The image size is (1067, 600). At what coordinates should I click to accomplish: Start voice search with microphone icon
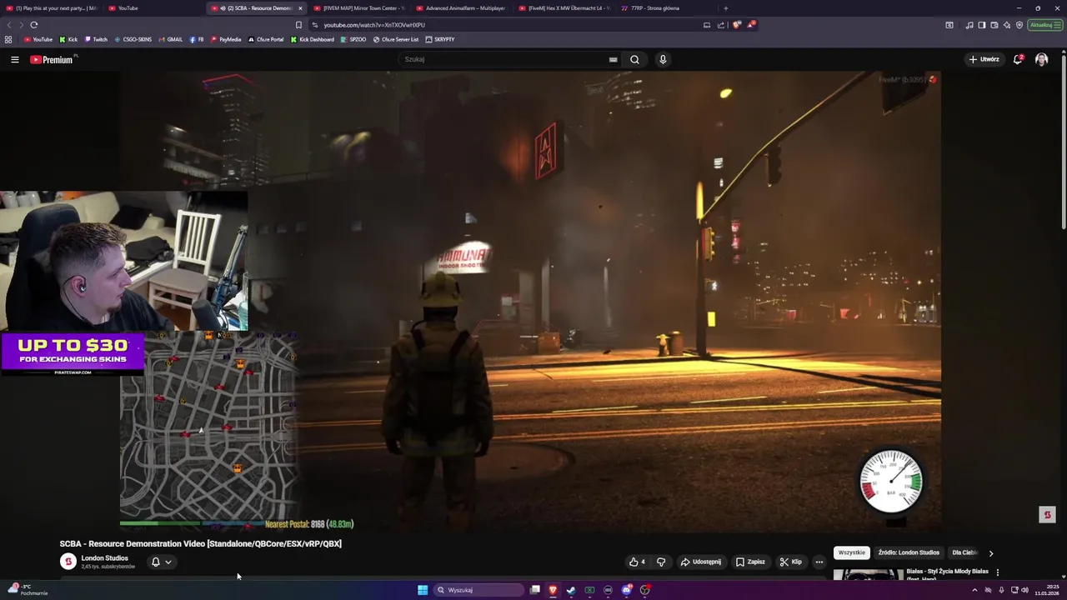click(663, 59)
